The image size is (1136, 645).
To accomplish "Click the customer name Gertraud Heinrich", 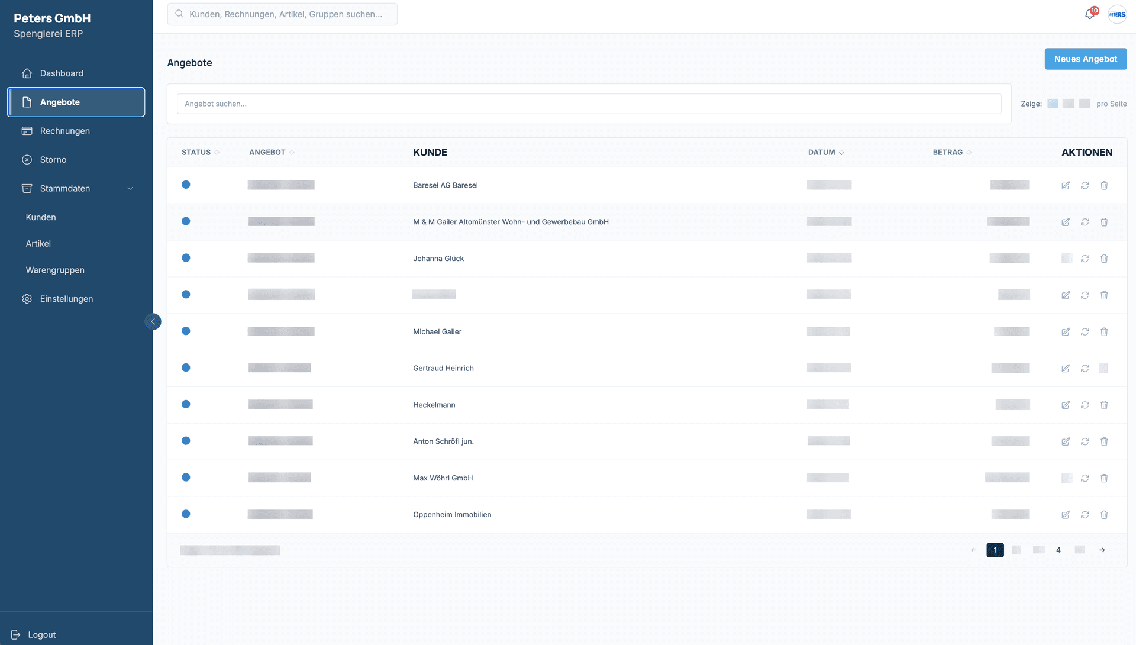I will (443, 369).
